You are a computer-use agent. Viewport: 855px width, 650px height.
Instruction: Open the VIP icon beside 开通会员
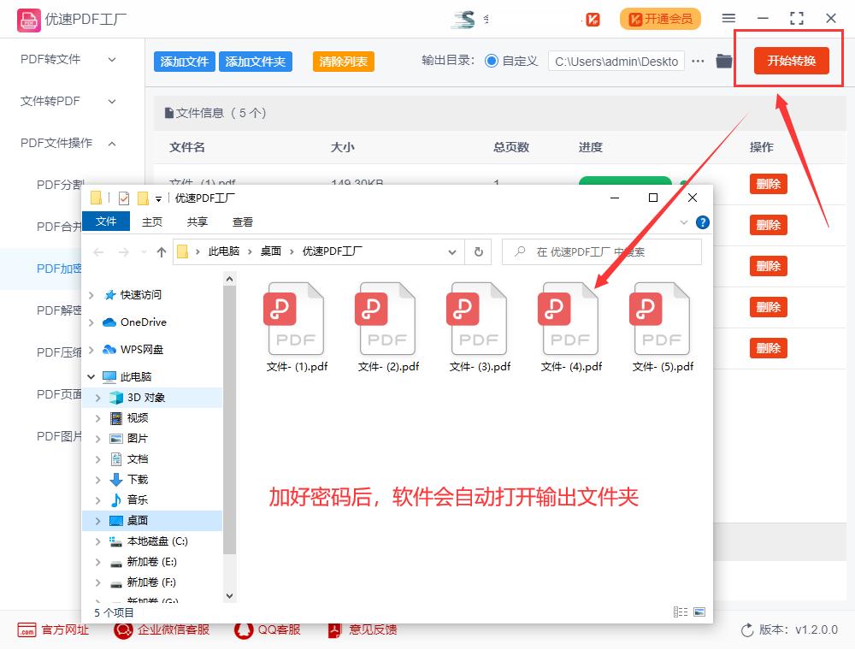[592, 18]
